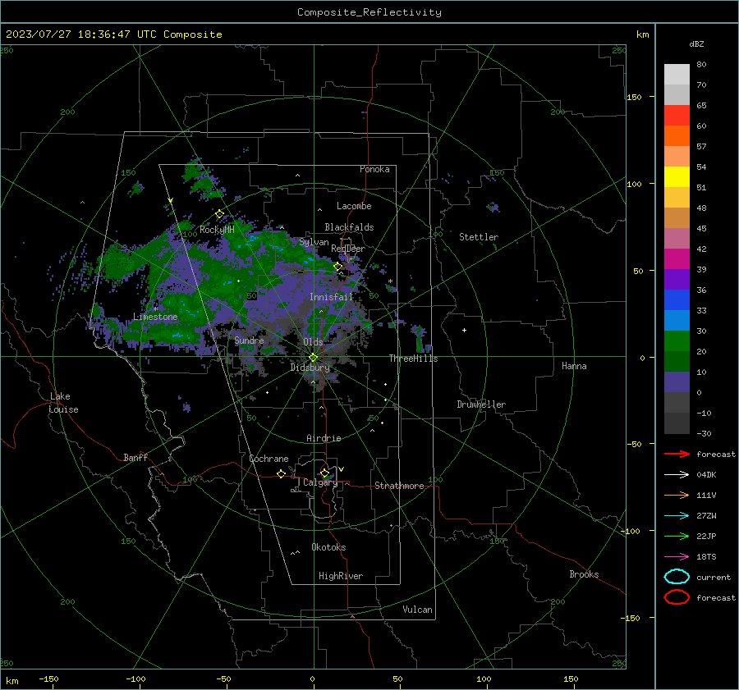Click the Calgary city label
This screenshot has width=739, height=690.
coord(320,482)
